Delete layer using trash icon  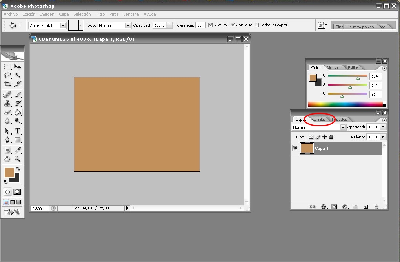tap(376, 207)
